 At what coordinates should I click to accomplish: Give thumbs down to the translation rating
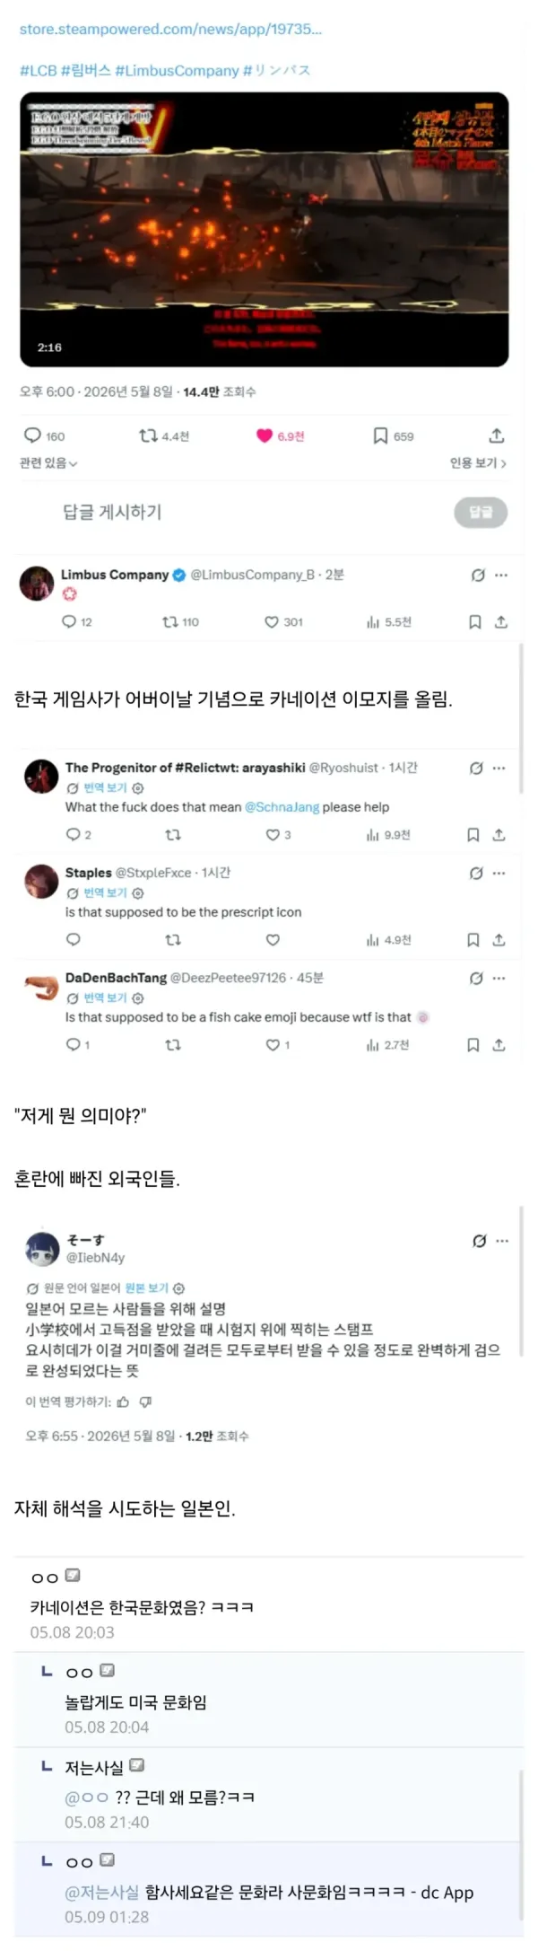pyautogui.click(x=145, y=1402)
